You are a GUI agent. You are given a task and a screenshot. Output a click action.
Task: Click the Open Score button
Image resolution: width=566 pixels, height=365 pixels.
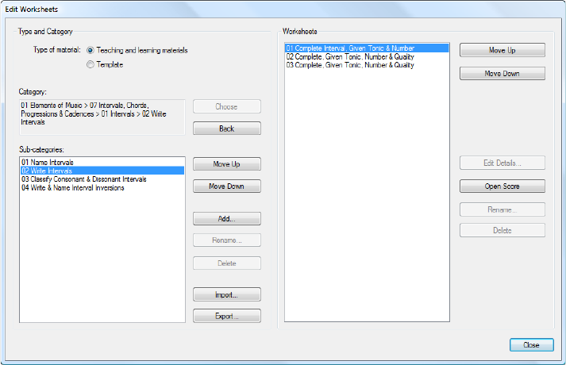click(x=502, y=186)
